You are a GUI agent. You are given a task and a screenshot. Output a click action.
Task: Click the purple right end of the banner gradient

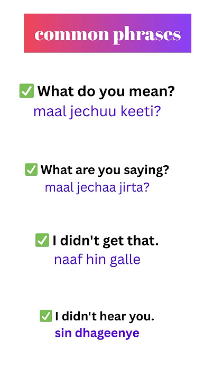(187, 33)
